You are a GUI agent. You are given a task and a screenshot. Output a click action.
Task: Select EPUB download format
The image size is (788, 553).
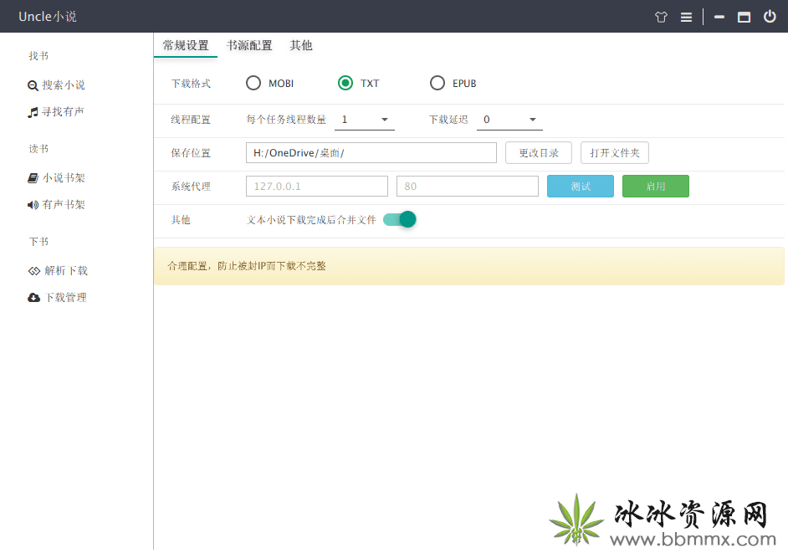[453, 83]
